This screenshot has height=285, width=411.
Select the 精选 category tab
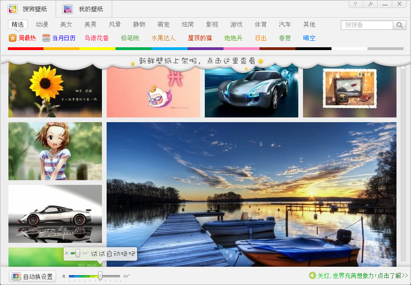click(x=17, y=25)
